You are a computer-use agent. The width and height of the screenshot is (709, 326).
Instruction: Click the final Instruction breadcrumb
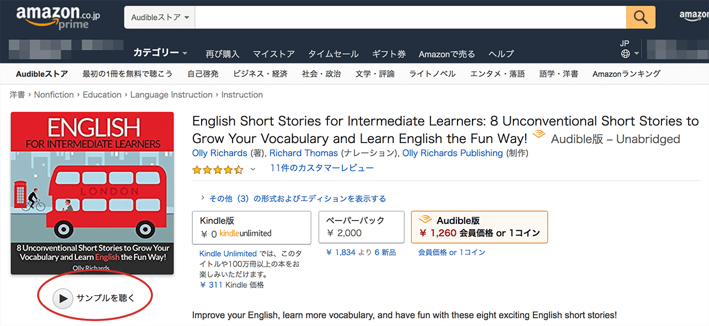(242, 94)
